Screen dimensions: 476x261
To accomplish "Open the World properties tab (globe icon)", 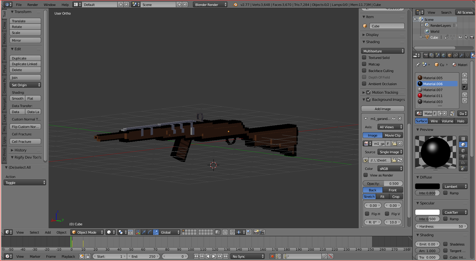I will coord(444,55).
